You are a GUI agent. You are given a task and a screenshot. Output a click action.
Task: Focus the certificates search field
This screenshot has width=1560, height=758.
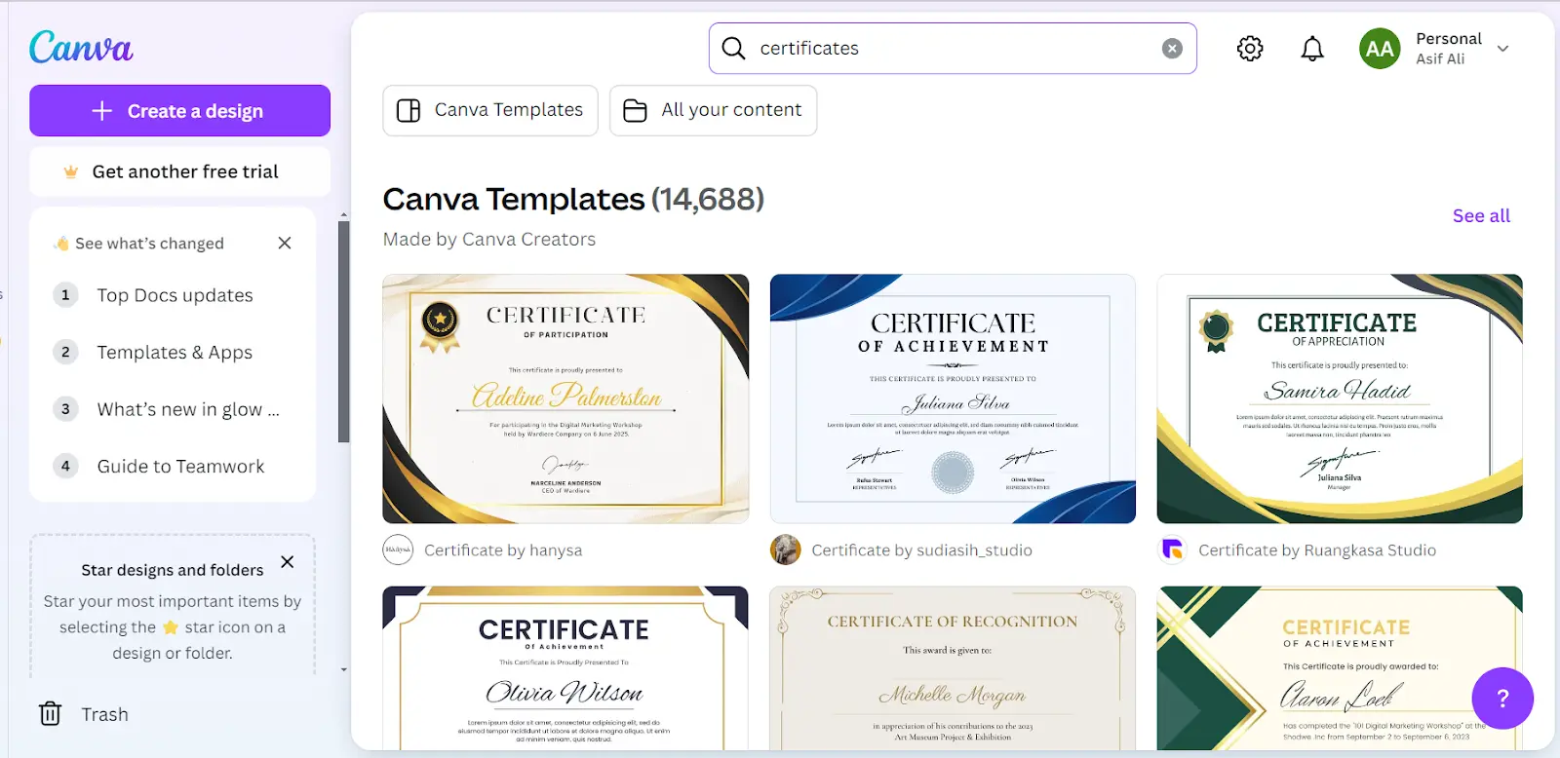953,49
